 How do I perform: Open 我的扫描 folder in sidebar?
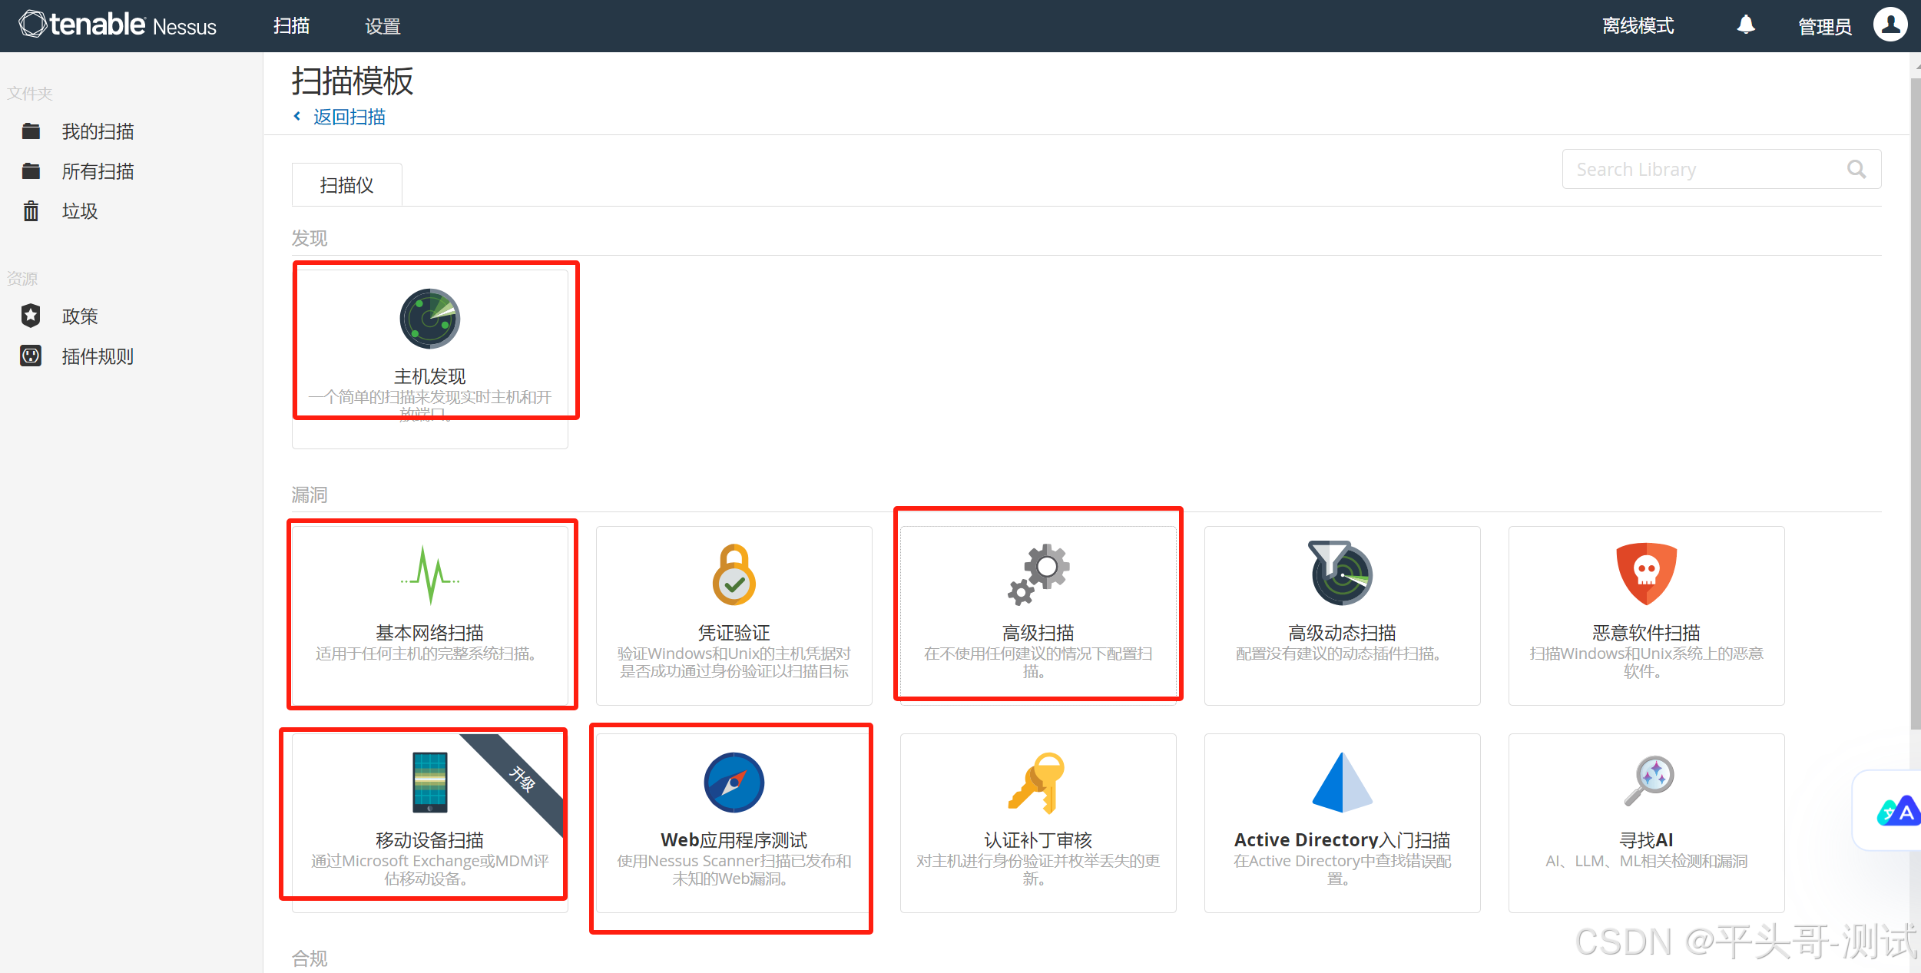tap(98, 131)
